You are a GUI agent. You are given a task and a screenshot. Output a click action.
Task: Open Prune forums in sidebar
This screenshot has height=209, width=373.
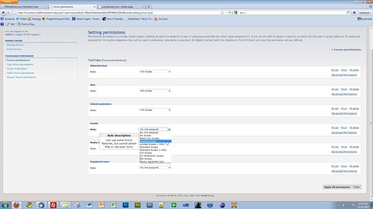[x=14, y=49]
